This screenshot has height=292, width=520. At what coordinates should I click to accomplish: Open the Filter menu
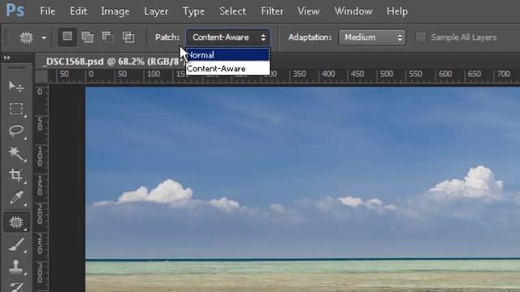coord(272,11)
